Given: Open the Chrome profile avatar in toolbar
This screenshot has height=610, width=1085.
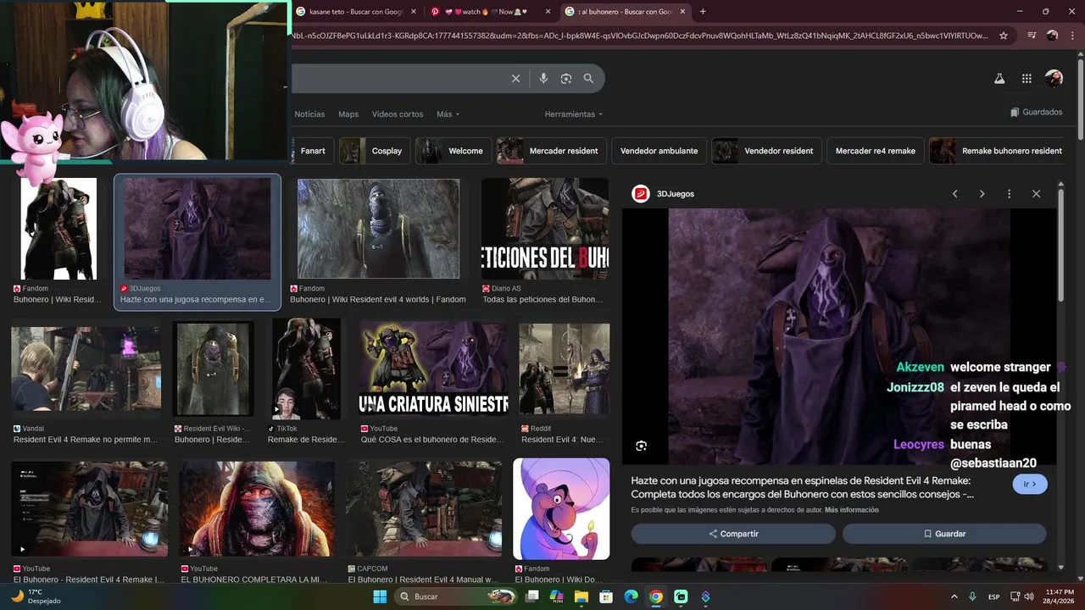Looking at the screenshot, I should (x=1052, y=36).
